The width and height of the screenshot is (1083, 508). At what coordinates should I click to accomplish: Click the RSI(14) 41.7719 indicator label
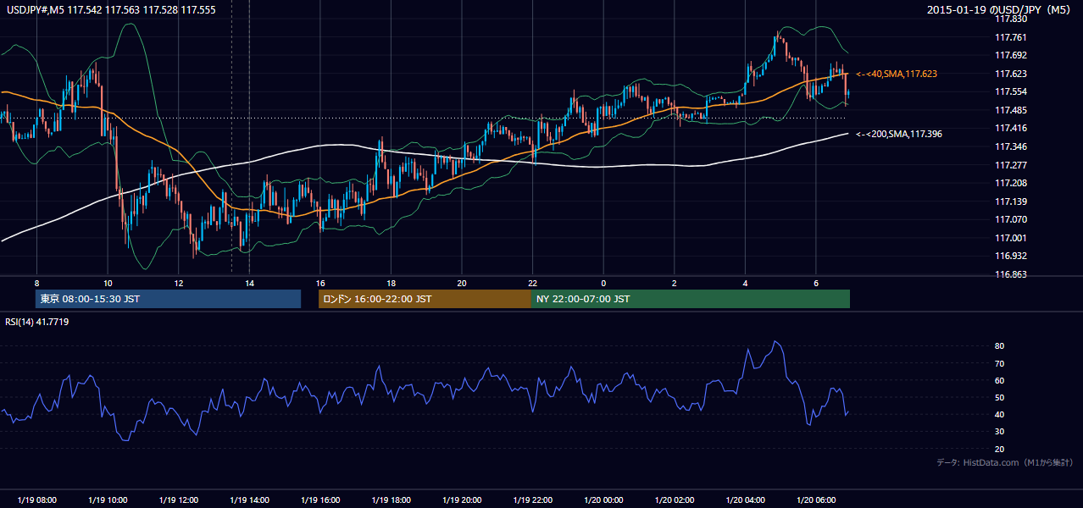pos(37,322)
